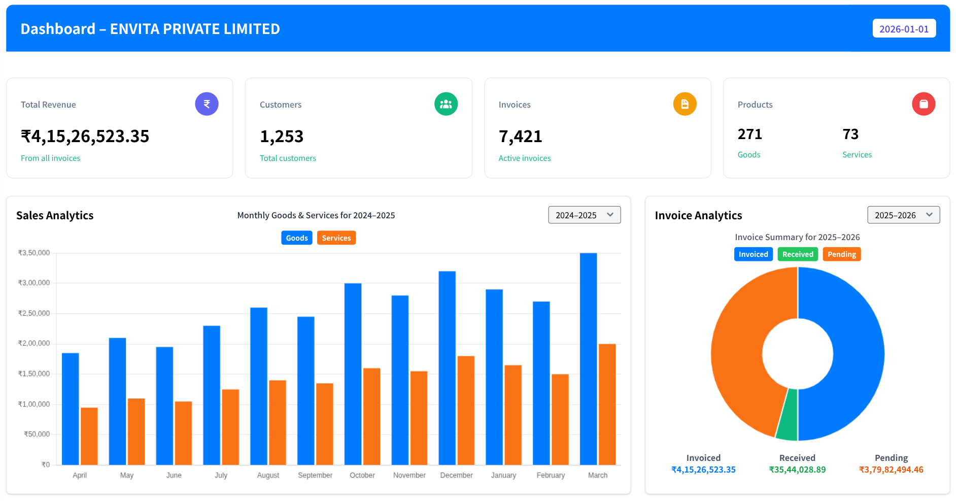Click 'From all invoices' text
The height and width of the screenshot is (501, 956).
[51, 158]
